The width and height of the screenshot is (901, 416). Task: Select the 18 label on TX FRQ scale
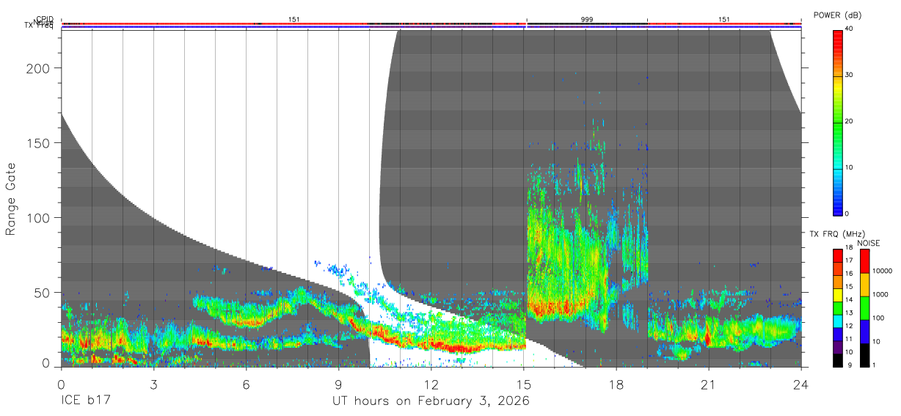[849, 248]
